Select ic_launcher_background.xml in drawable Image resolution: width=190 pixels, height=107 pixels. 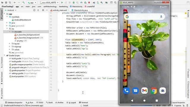(x=28, y=35)
